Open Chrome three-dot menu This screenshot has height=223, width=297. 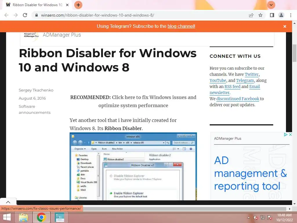291,15
